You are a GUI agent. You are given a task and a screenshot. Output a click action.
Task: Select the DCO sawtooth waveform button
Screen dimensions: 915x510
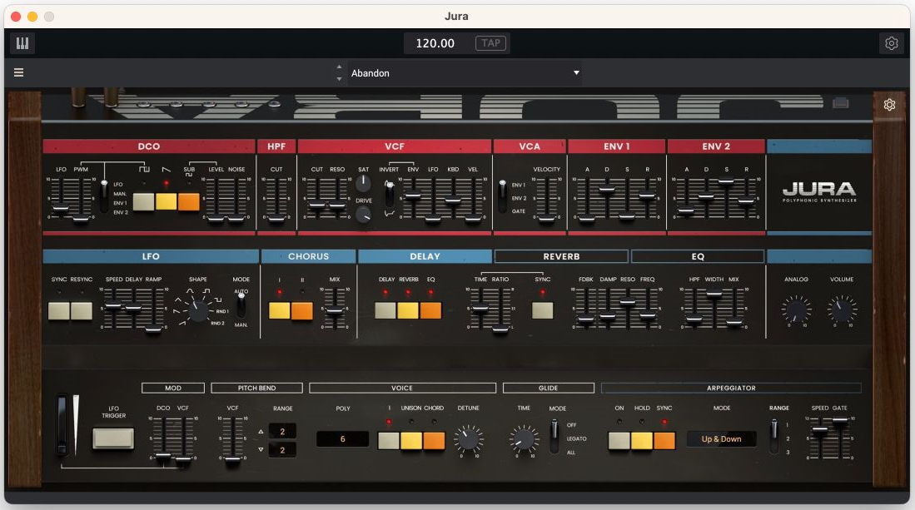pos(166,202)
